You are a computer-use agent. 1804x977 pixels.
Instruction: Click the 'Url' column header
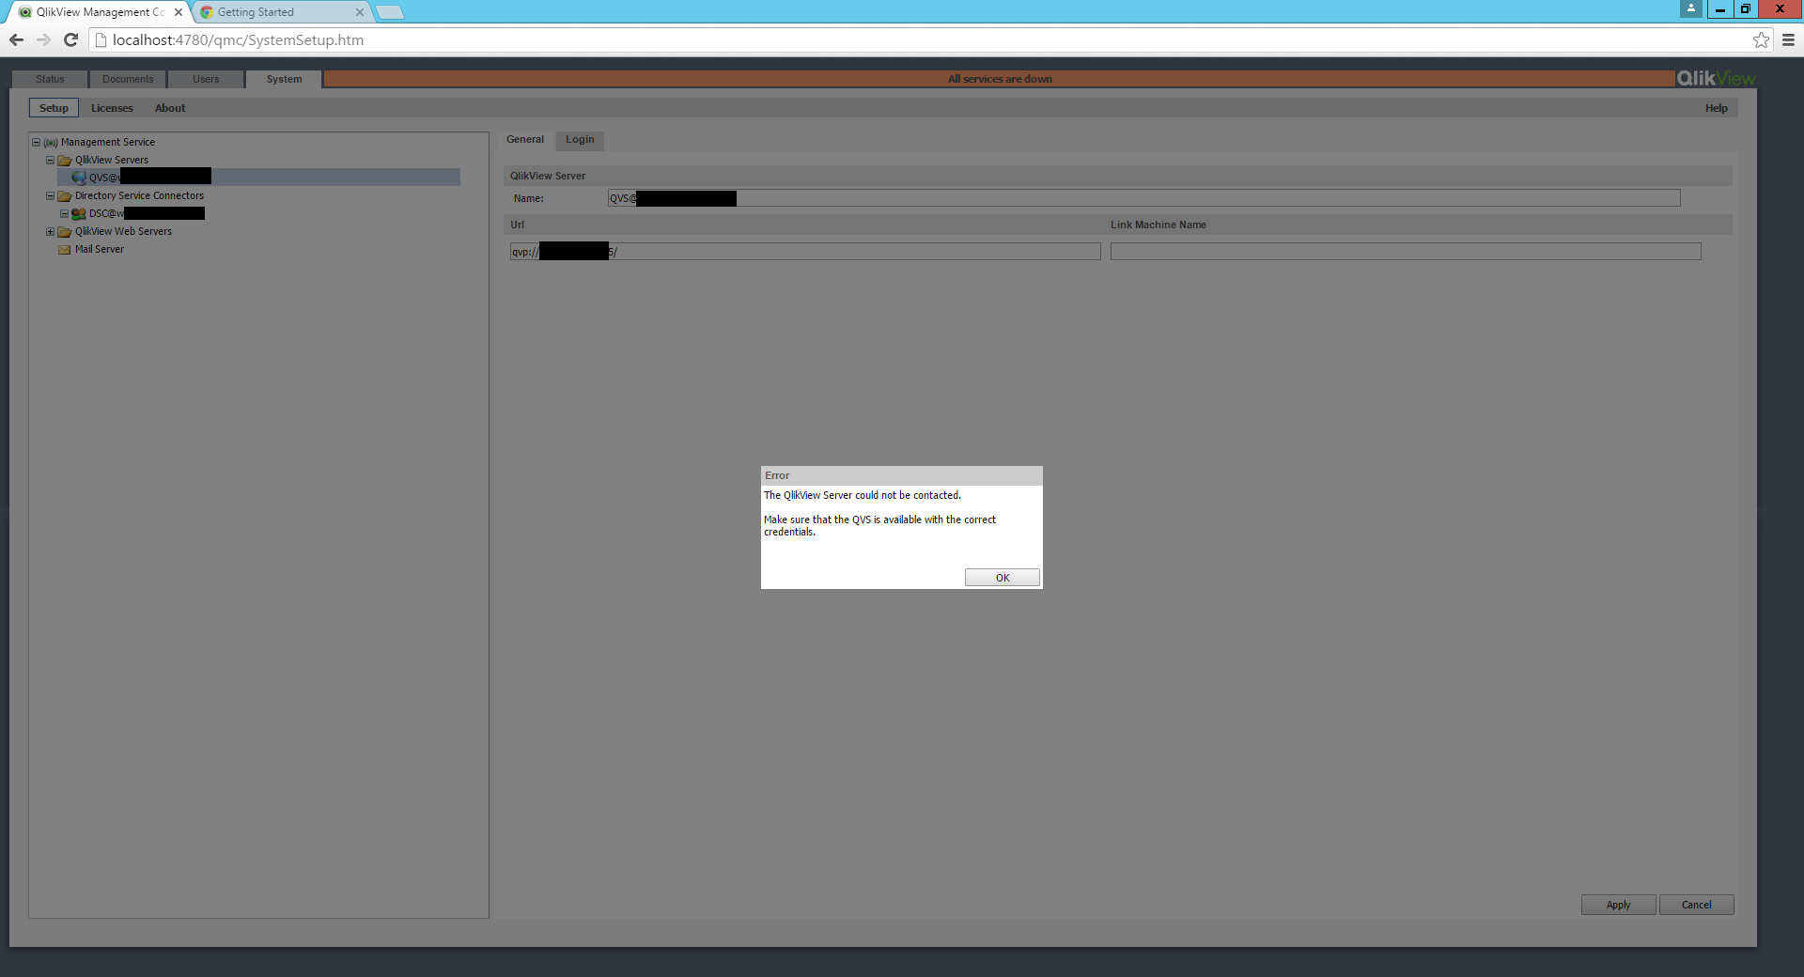(x=518, y=225)
